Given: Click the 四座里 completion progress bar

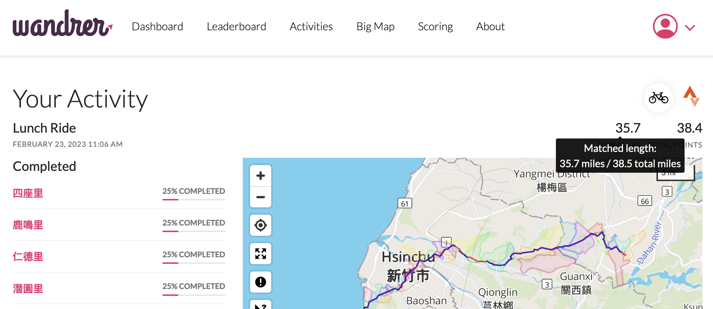Looking at the screenshot, I should tap(194, 200).
